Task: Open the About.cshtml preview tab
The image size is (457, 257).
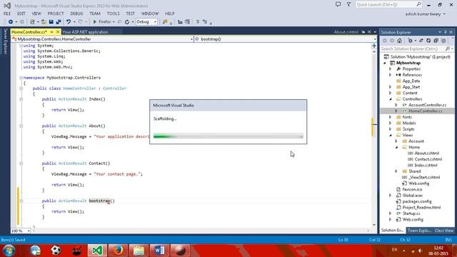Action: pos(346,32)
